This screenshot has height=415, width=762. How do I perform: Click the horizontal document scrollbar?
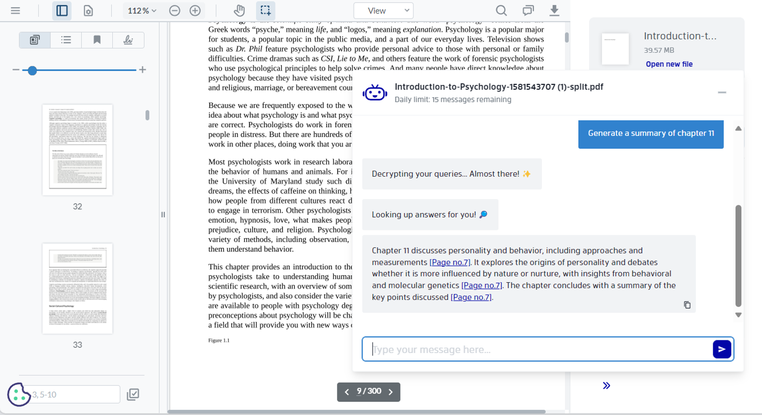pos(356,412)
